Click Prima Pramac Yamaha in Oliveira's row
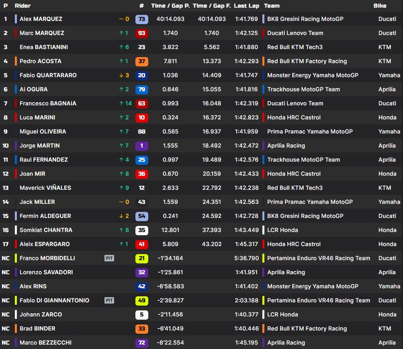 (x=310, y=131)
